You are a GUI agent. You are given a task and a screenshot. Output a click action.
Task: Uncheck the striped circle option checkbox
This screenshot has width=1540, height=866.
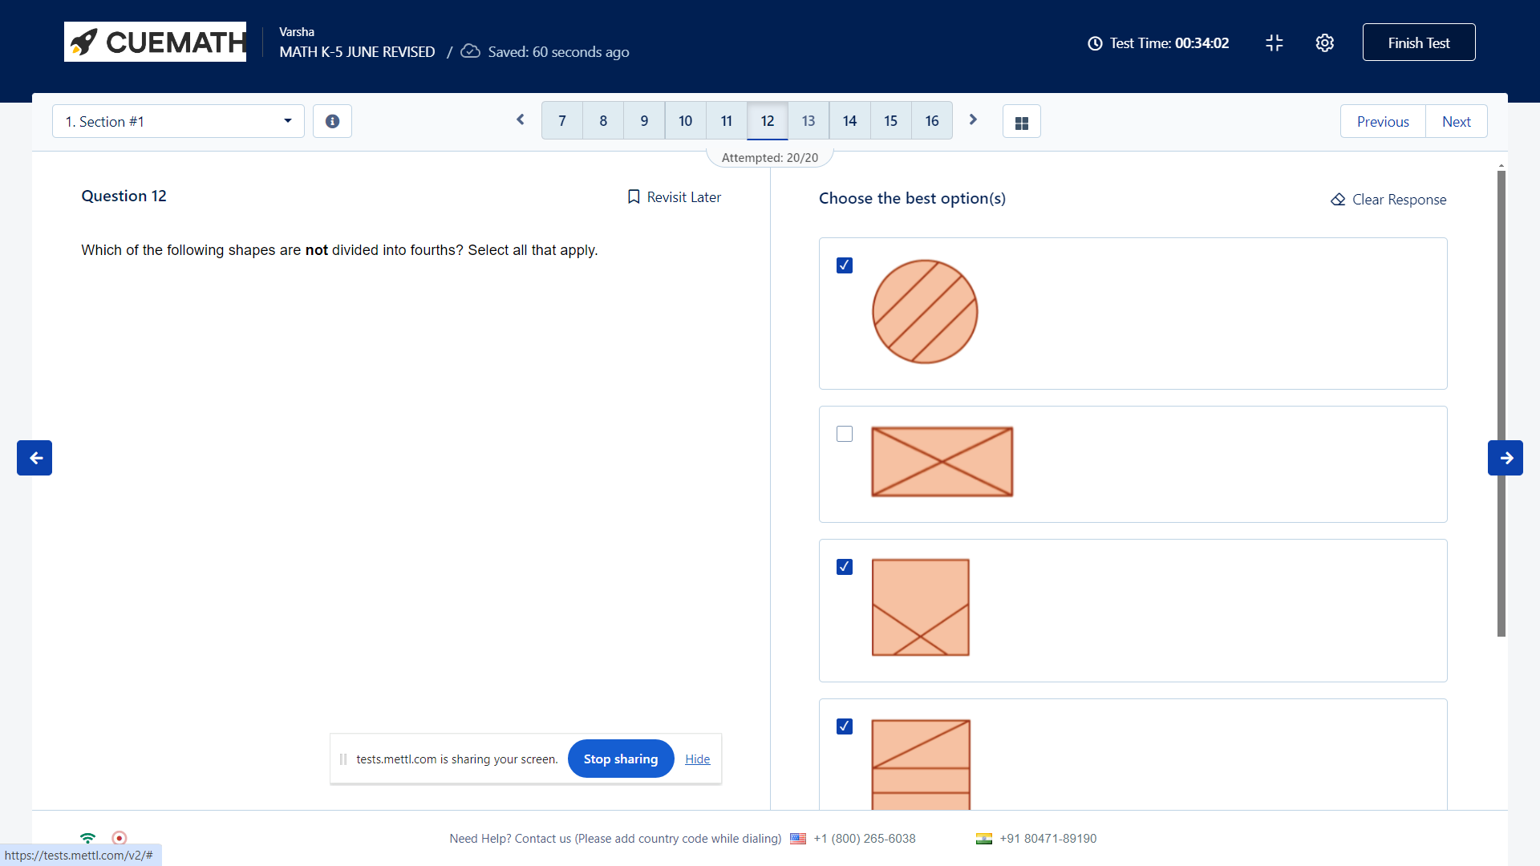tap(845, 265)
